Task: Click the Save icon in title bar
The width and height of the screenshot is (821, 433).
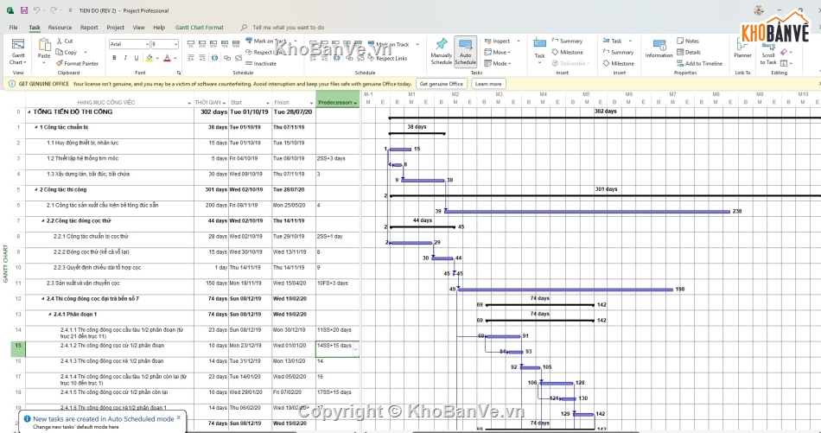Action: click(x=24, y=10)
